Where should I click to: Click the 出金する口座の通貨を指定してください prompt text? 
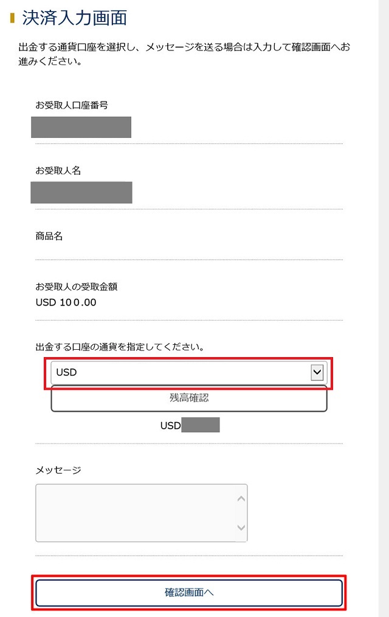coord(120,347)
